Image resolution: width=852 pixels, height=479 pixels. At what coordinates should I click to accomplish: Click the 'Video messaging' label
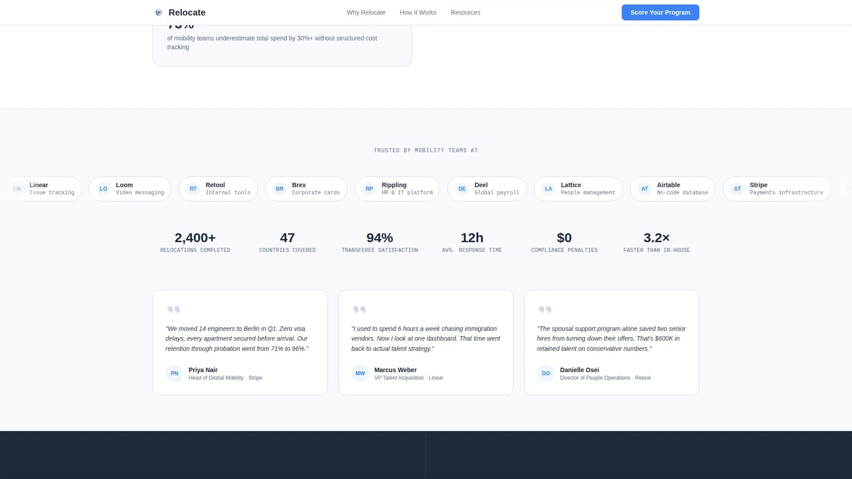[x=140, y=192]
